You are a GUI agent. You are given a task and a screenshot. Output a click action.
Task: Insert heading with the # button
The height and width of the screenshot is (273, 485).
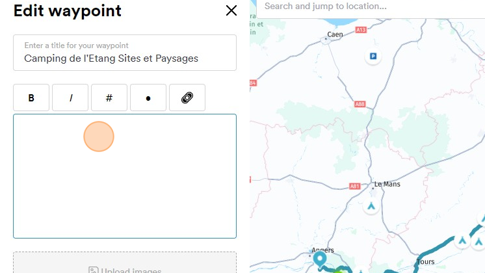click(x=109, y=97)
